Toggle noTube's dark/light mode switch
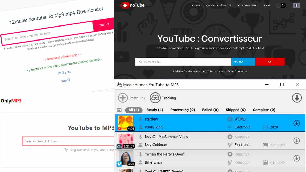306x172 pixels. [280, 5]
